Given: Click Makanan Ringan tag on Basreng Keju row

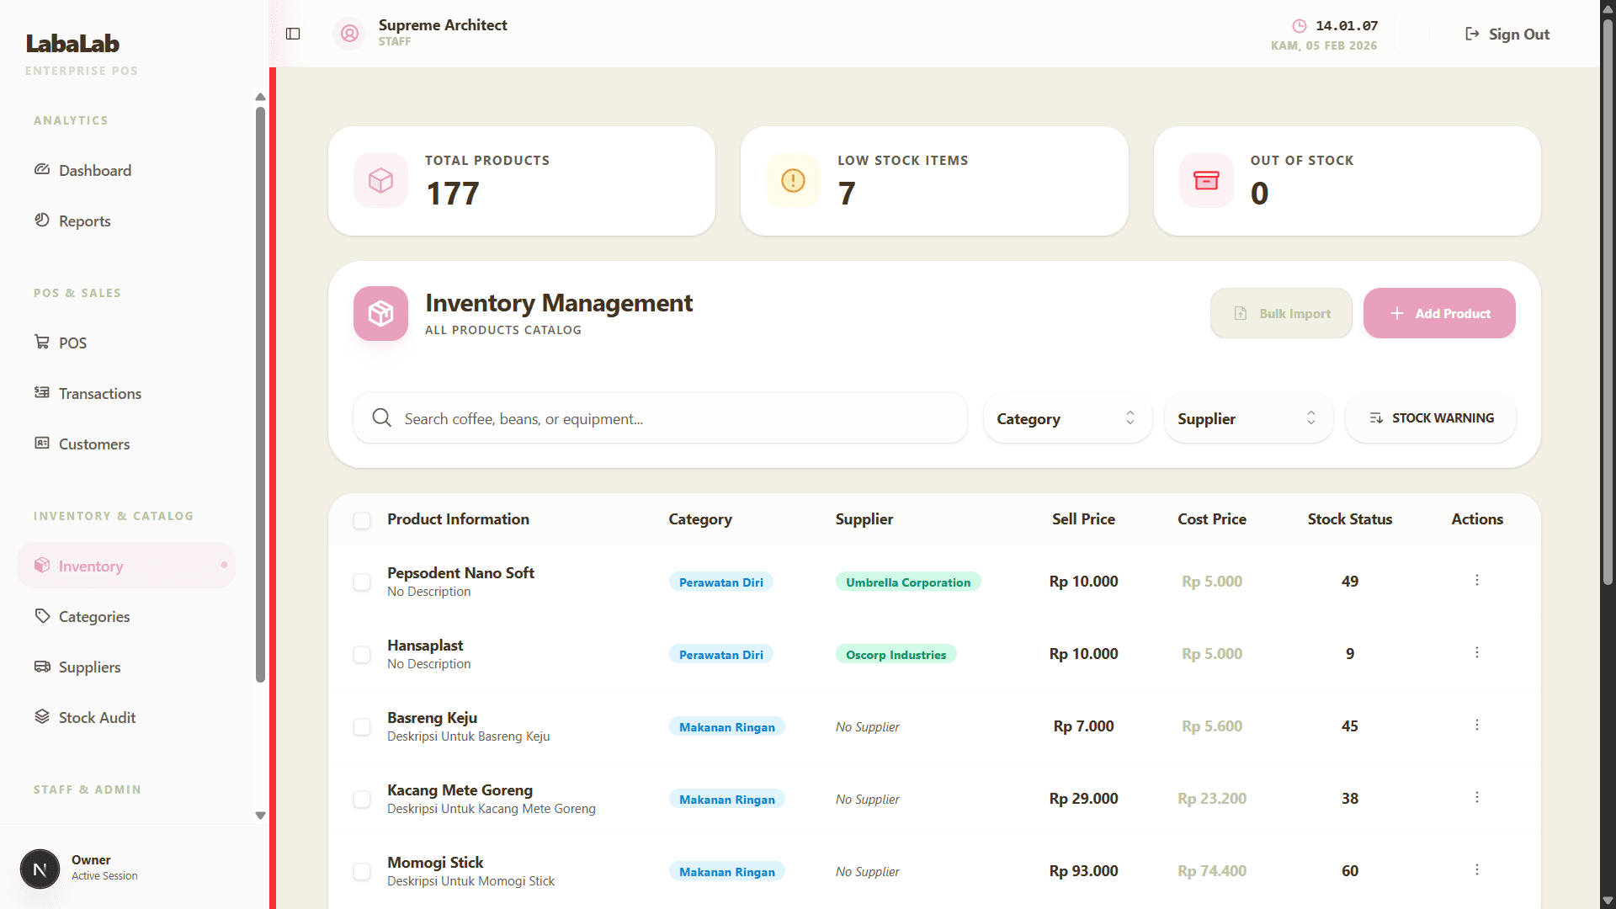Looking at the screenshot, I should (727, 727).
